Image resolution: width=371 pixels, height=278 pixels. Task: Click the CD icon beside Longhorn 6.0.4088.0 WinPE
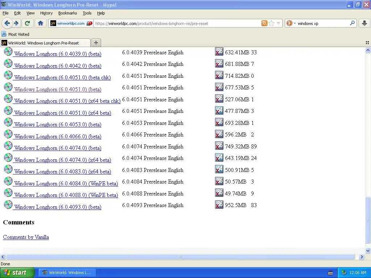[x=8, y=193]
